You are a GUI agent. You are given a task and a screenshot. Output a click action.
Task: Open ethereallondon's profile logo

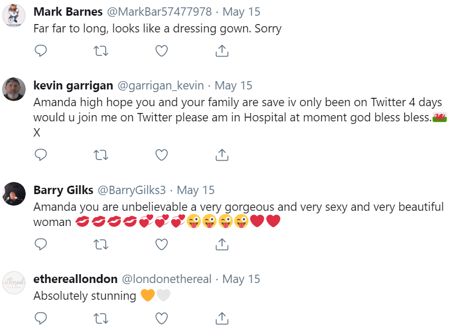coord(14,282)
